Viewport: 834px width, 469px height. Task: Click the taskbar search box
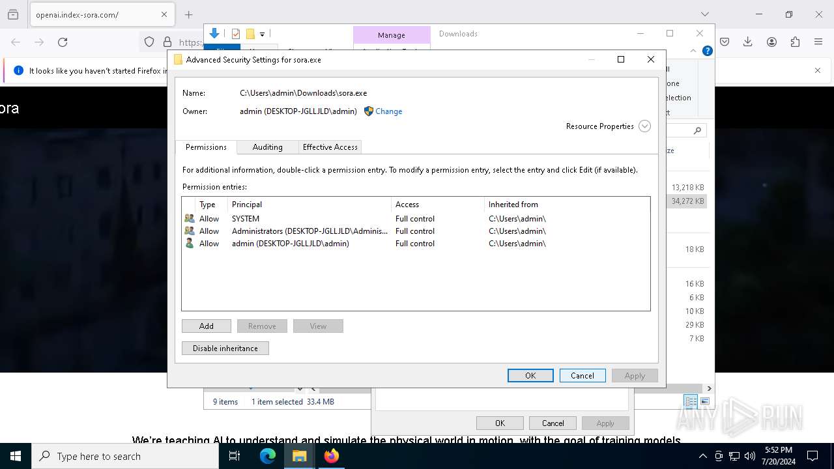[x=125, y=456]
